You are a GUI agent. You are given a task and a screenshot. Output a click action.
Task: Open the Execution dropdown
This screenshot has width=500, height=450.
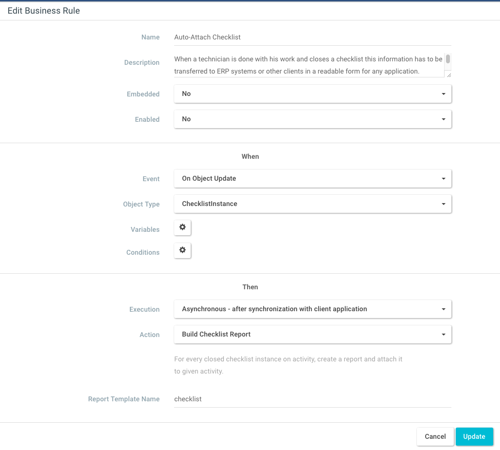tap(312, 309)
